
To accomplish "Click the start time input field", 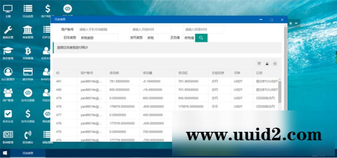I will click(151, 29).
